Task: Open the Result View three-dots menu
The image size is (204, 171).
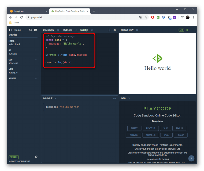Action: click(x=192, y=30)
